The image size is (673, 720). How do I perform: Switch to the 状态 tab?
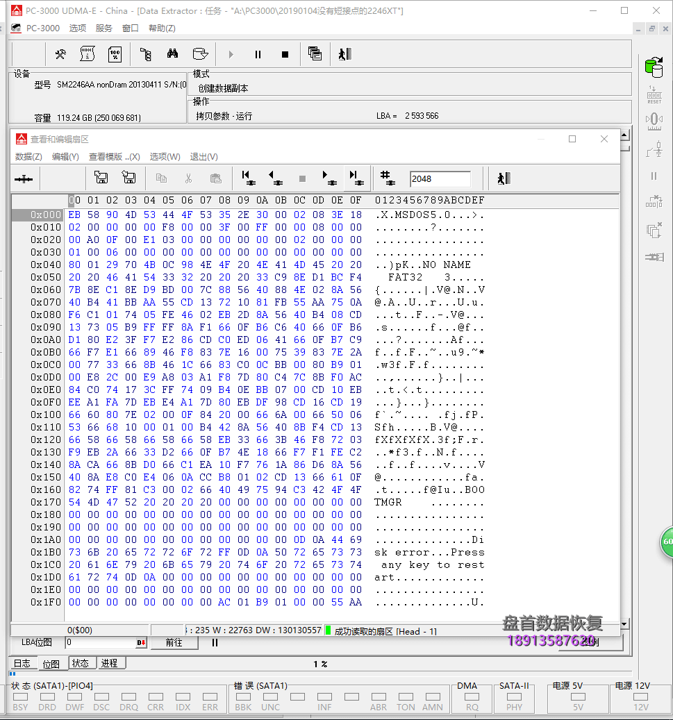[x=81, y=664]
